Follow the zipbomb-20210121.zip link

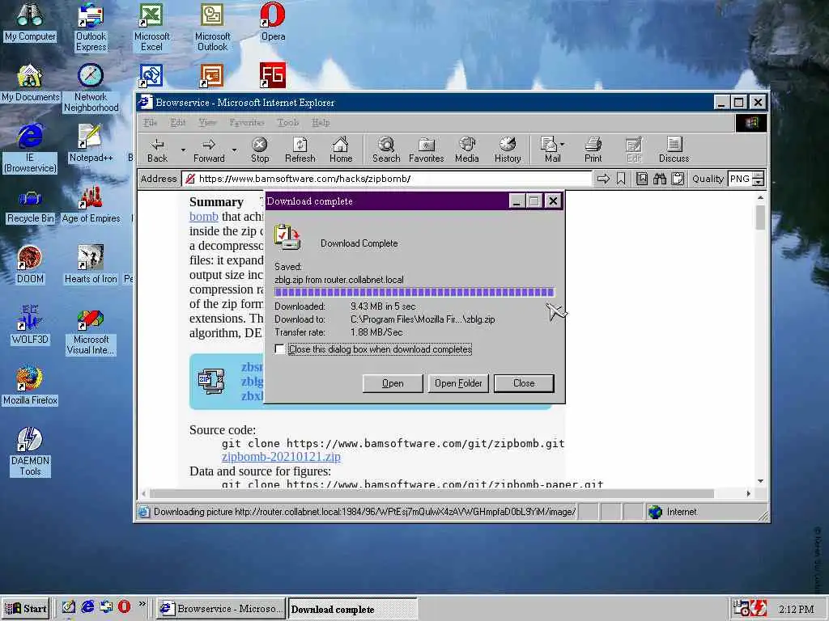pos(281,457)
